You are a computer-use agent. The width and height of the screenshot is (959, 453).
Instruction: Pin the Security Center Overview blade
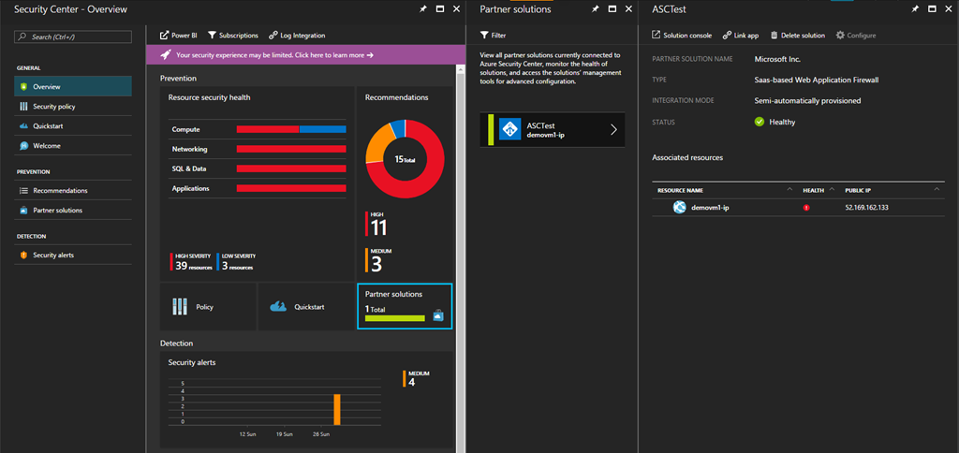(423, 9)
